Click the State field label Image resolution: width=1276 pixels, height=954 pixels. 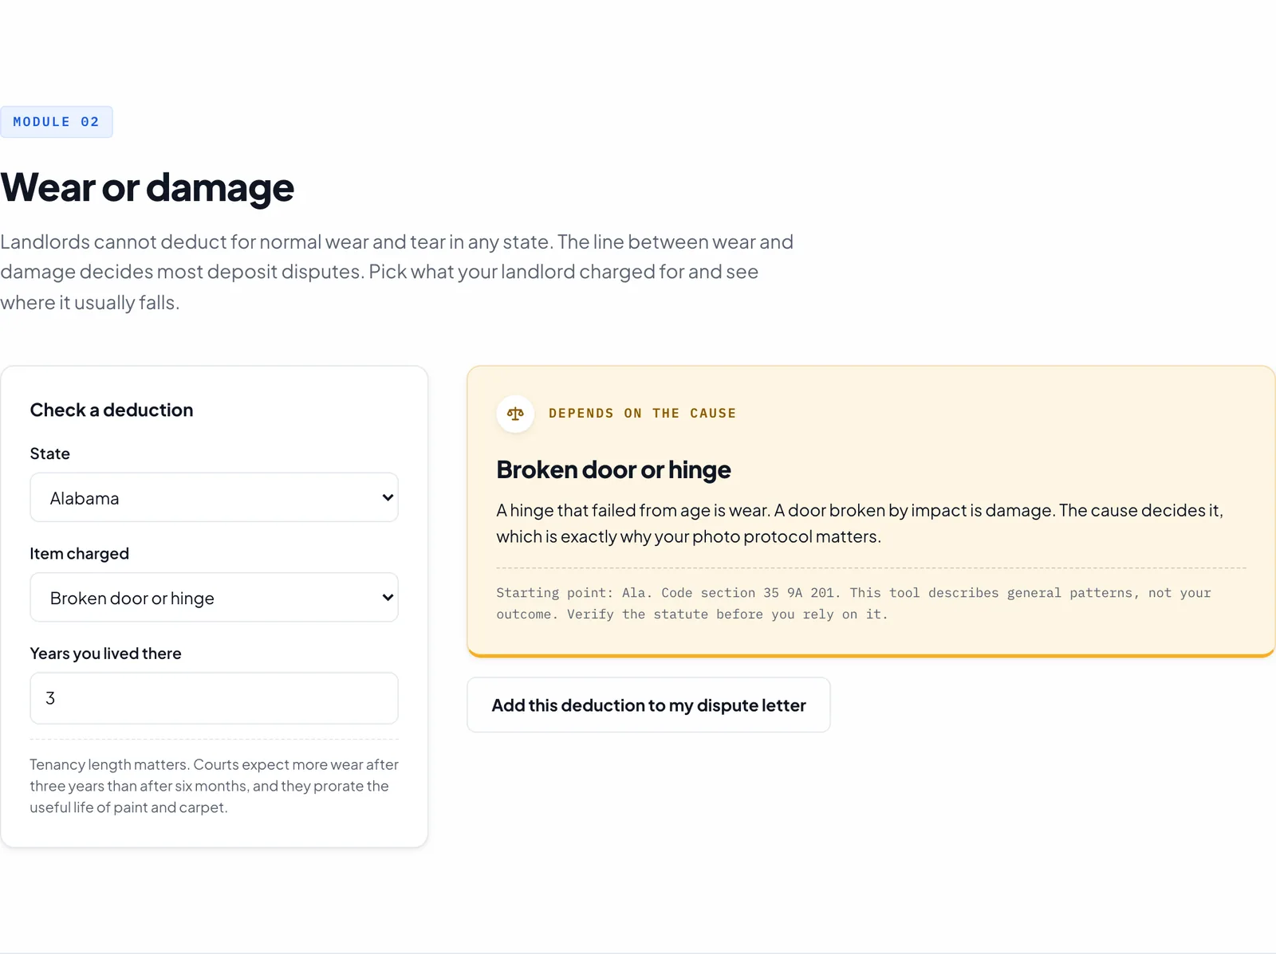click(50, 453)
